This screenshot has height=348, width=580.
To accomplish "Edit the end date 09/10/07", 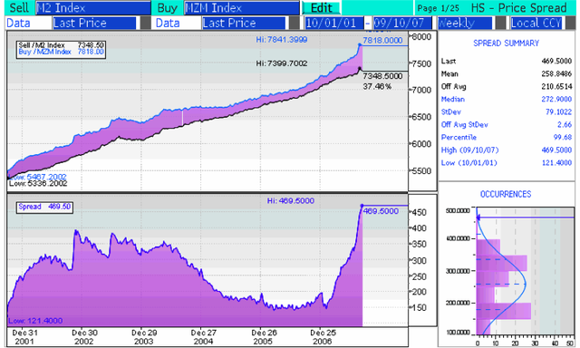I will (x=402, y=23).
